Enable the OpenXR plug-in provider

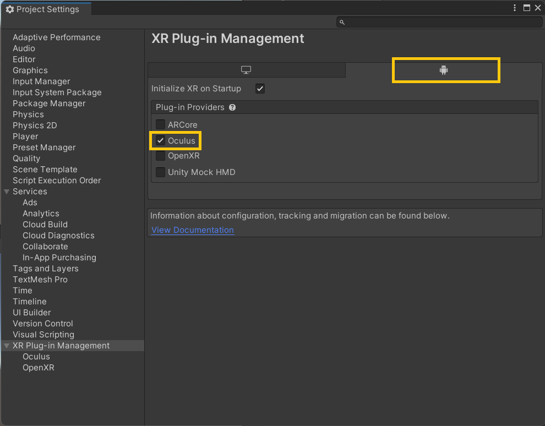click(160, 156)
